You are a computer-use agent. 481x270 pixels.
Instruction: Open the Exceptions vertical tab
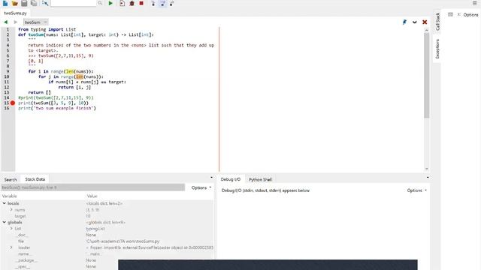(437, 49)
